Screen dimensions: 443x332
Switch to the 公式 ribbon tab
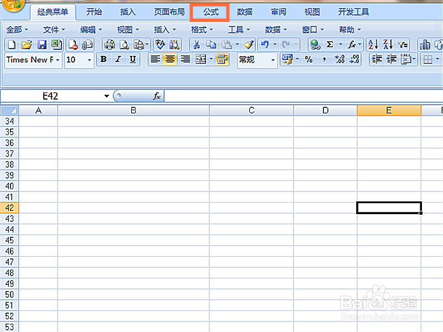211,12
